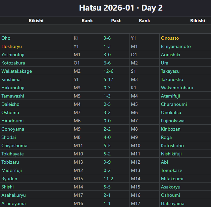Open Onokatsu's rikishi page
The width and height of the screenshot is (211, 207).
(x=171, y=112)
